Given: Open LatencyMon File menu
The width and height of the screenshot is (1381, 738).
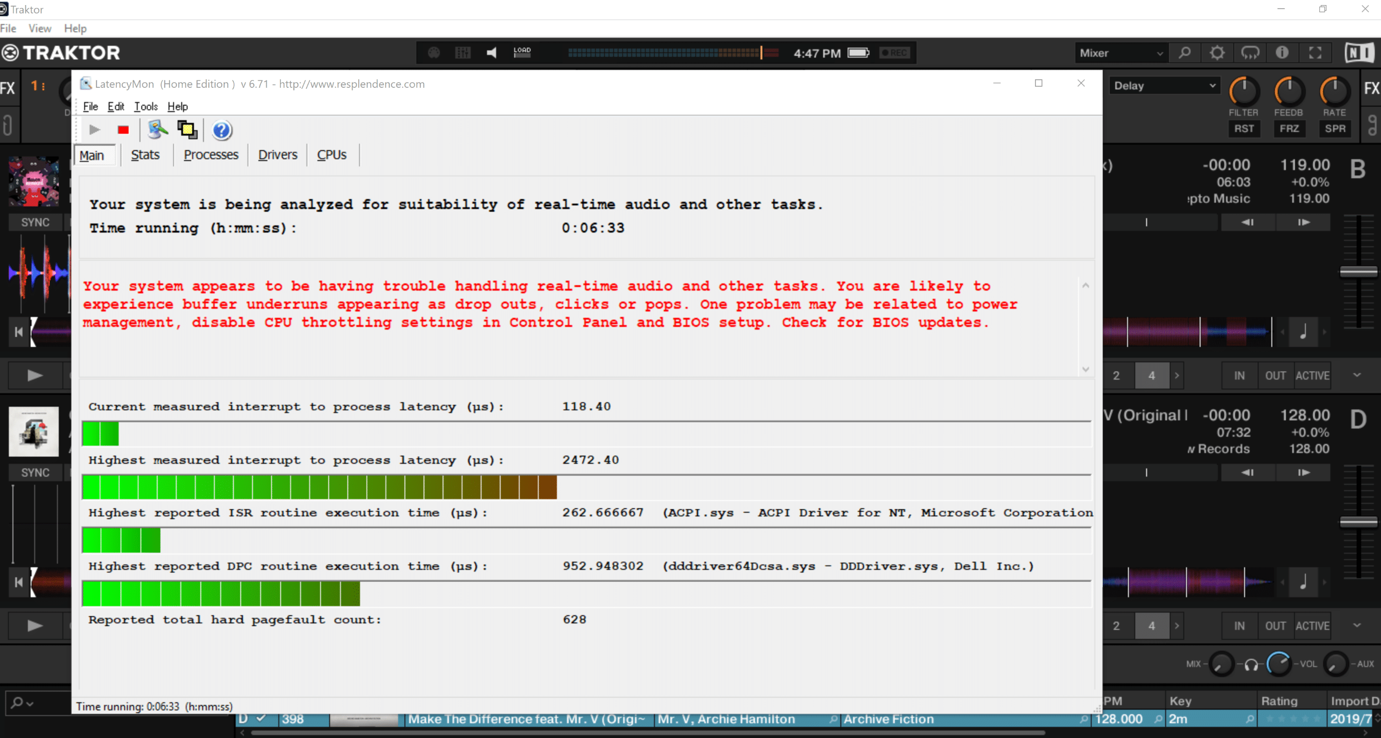Looking at the screenshot, I should [90, 107].
